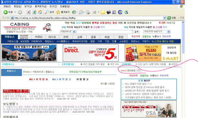Click the green Go arrow button

169,18
